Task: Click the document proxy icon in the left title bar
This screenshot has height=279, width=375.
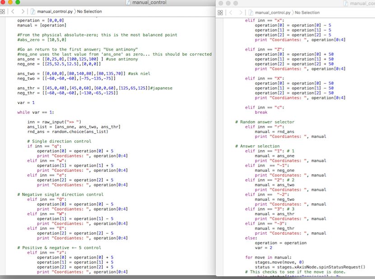Action: pyautogui.click(x=129, y=3)
